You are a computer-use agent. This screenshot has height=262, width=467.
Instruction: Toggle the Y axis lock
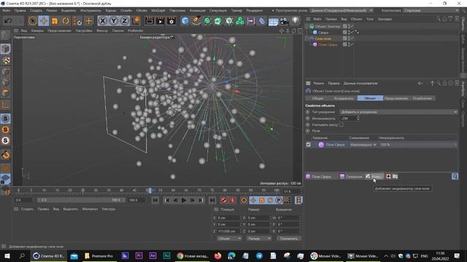pyautogui.click(x=114, y=21)
